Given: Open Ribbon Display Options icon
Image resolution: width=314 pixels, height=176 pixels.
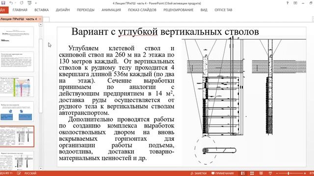Looking at the screenshot, I should tap(295, 3).
